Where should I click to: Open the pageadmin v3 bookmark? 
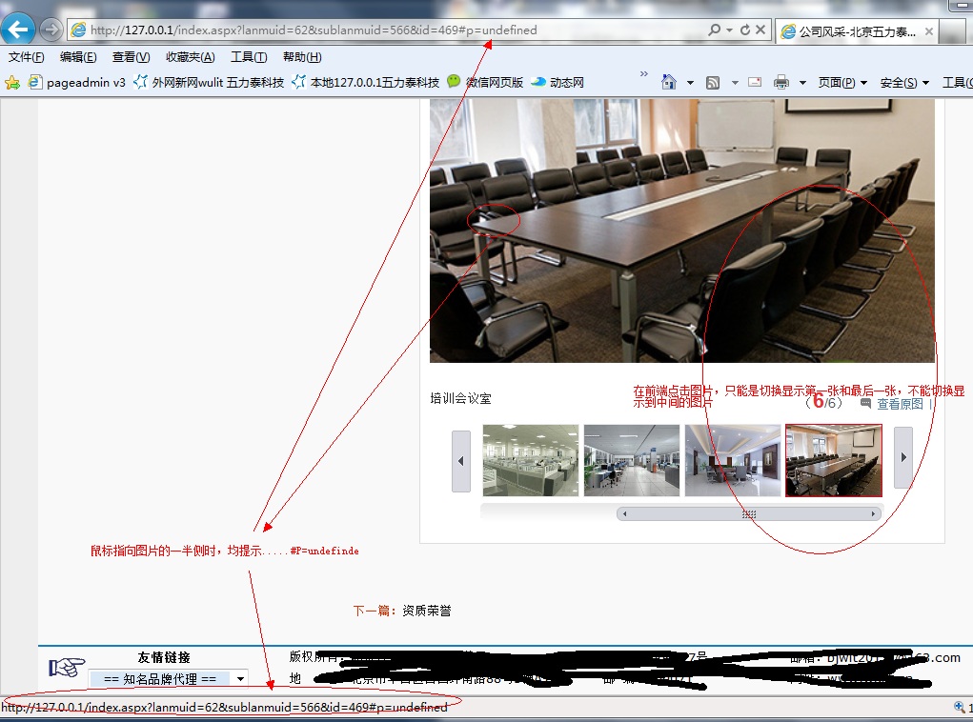pos(78,83)
